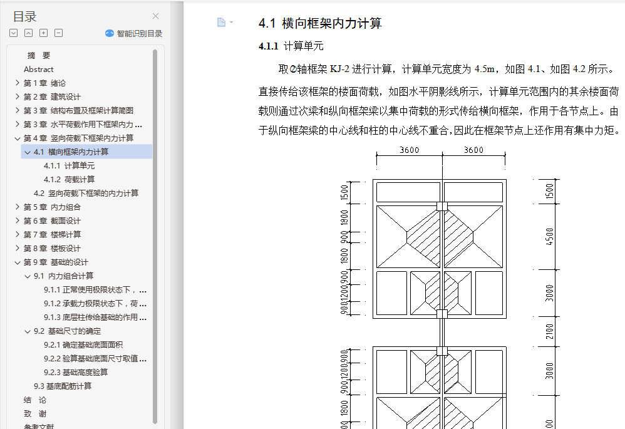625x429 pixels.
Task: Collapse 第 9 章 基础的设计 chevron
Action: pos(17,262)
